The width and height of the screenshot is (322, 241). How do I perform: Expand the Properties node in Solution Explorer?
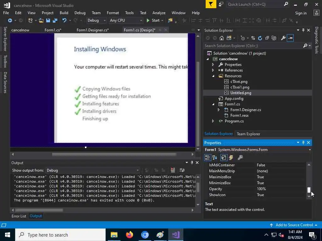[x=213, y=65]
